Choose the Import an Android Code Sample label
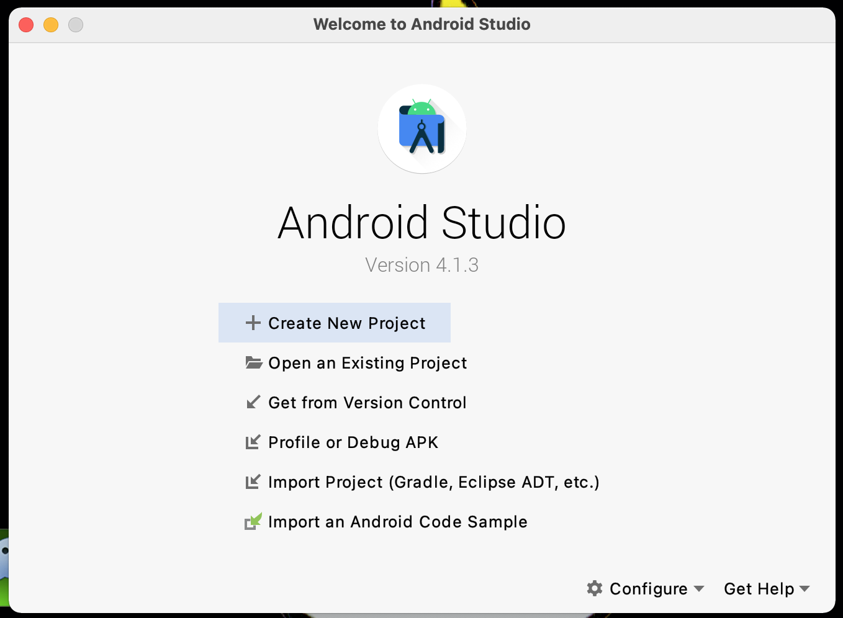Screen dimensions: 843x618 tap(397, 522)
